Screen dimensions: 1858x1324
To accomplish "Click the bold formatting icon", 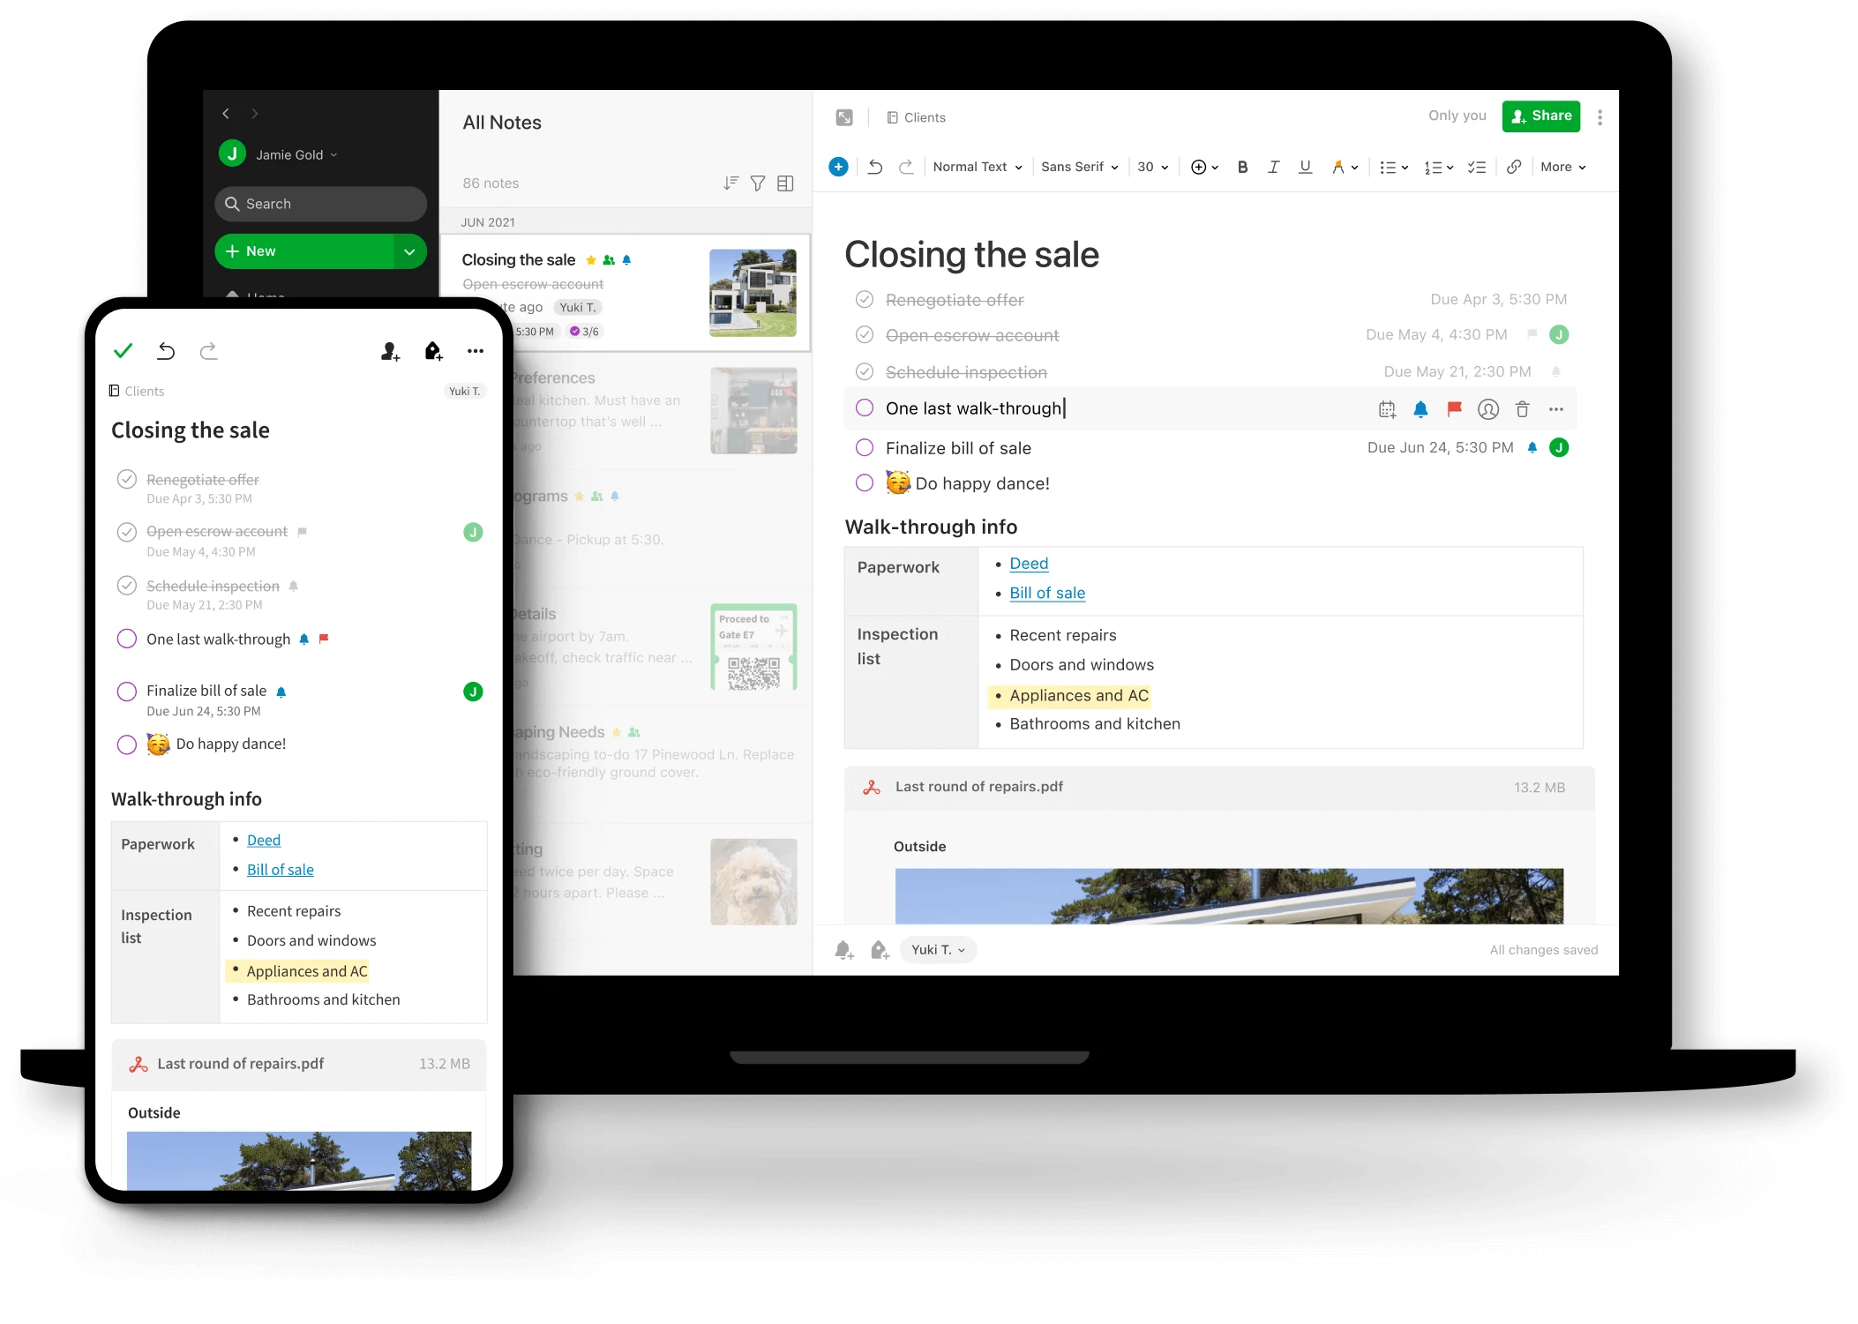I will tap(1240, 168).
